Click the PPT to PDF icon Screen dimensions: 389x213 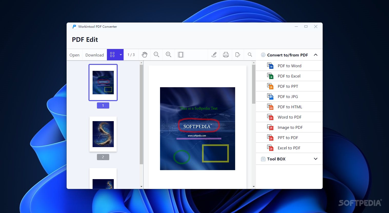(270, 138)
